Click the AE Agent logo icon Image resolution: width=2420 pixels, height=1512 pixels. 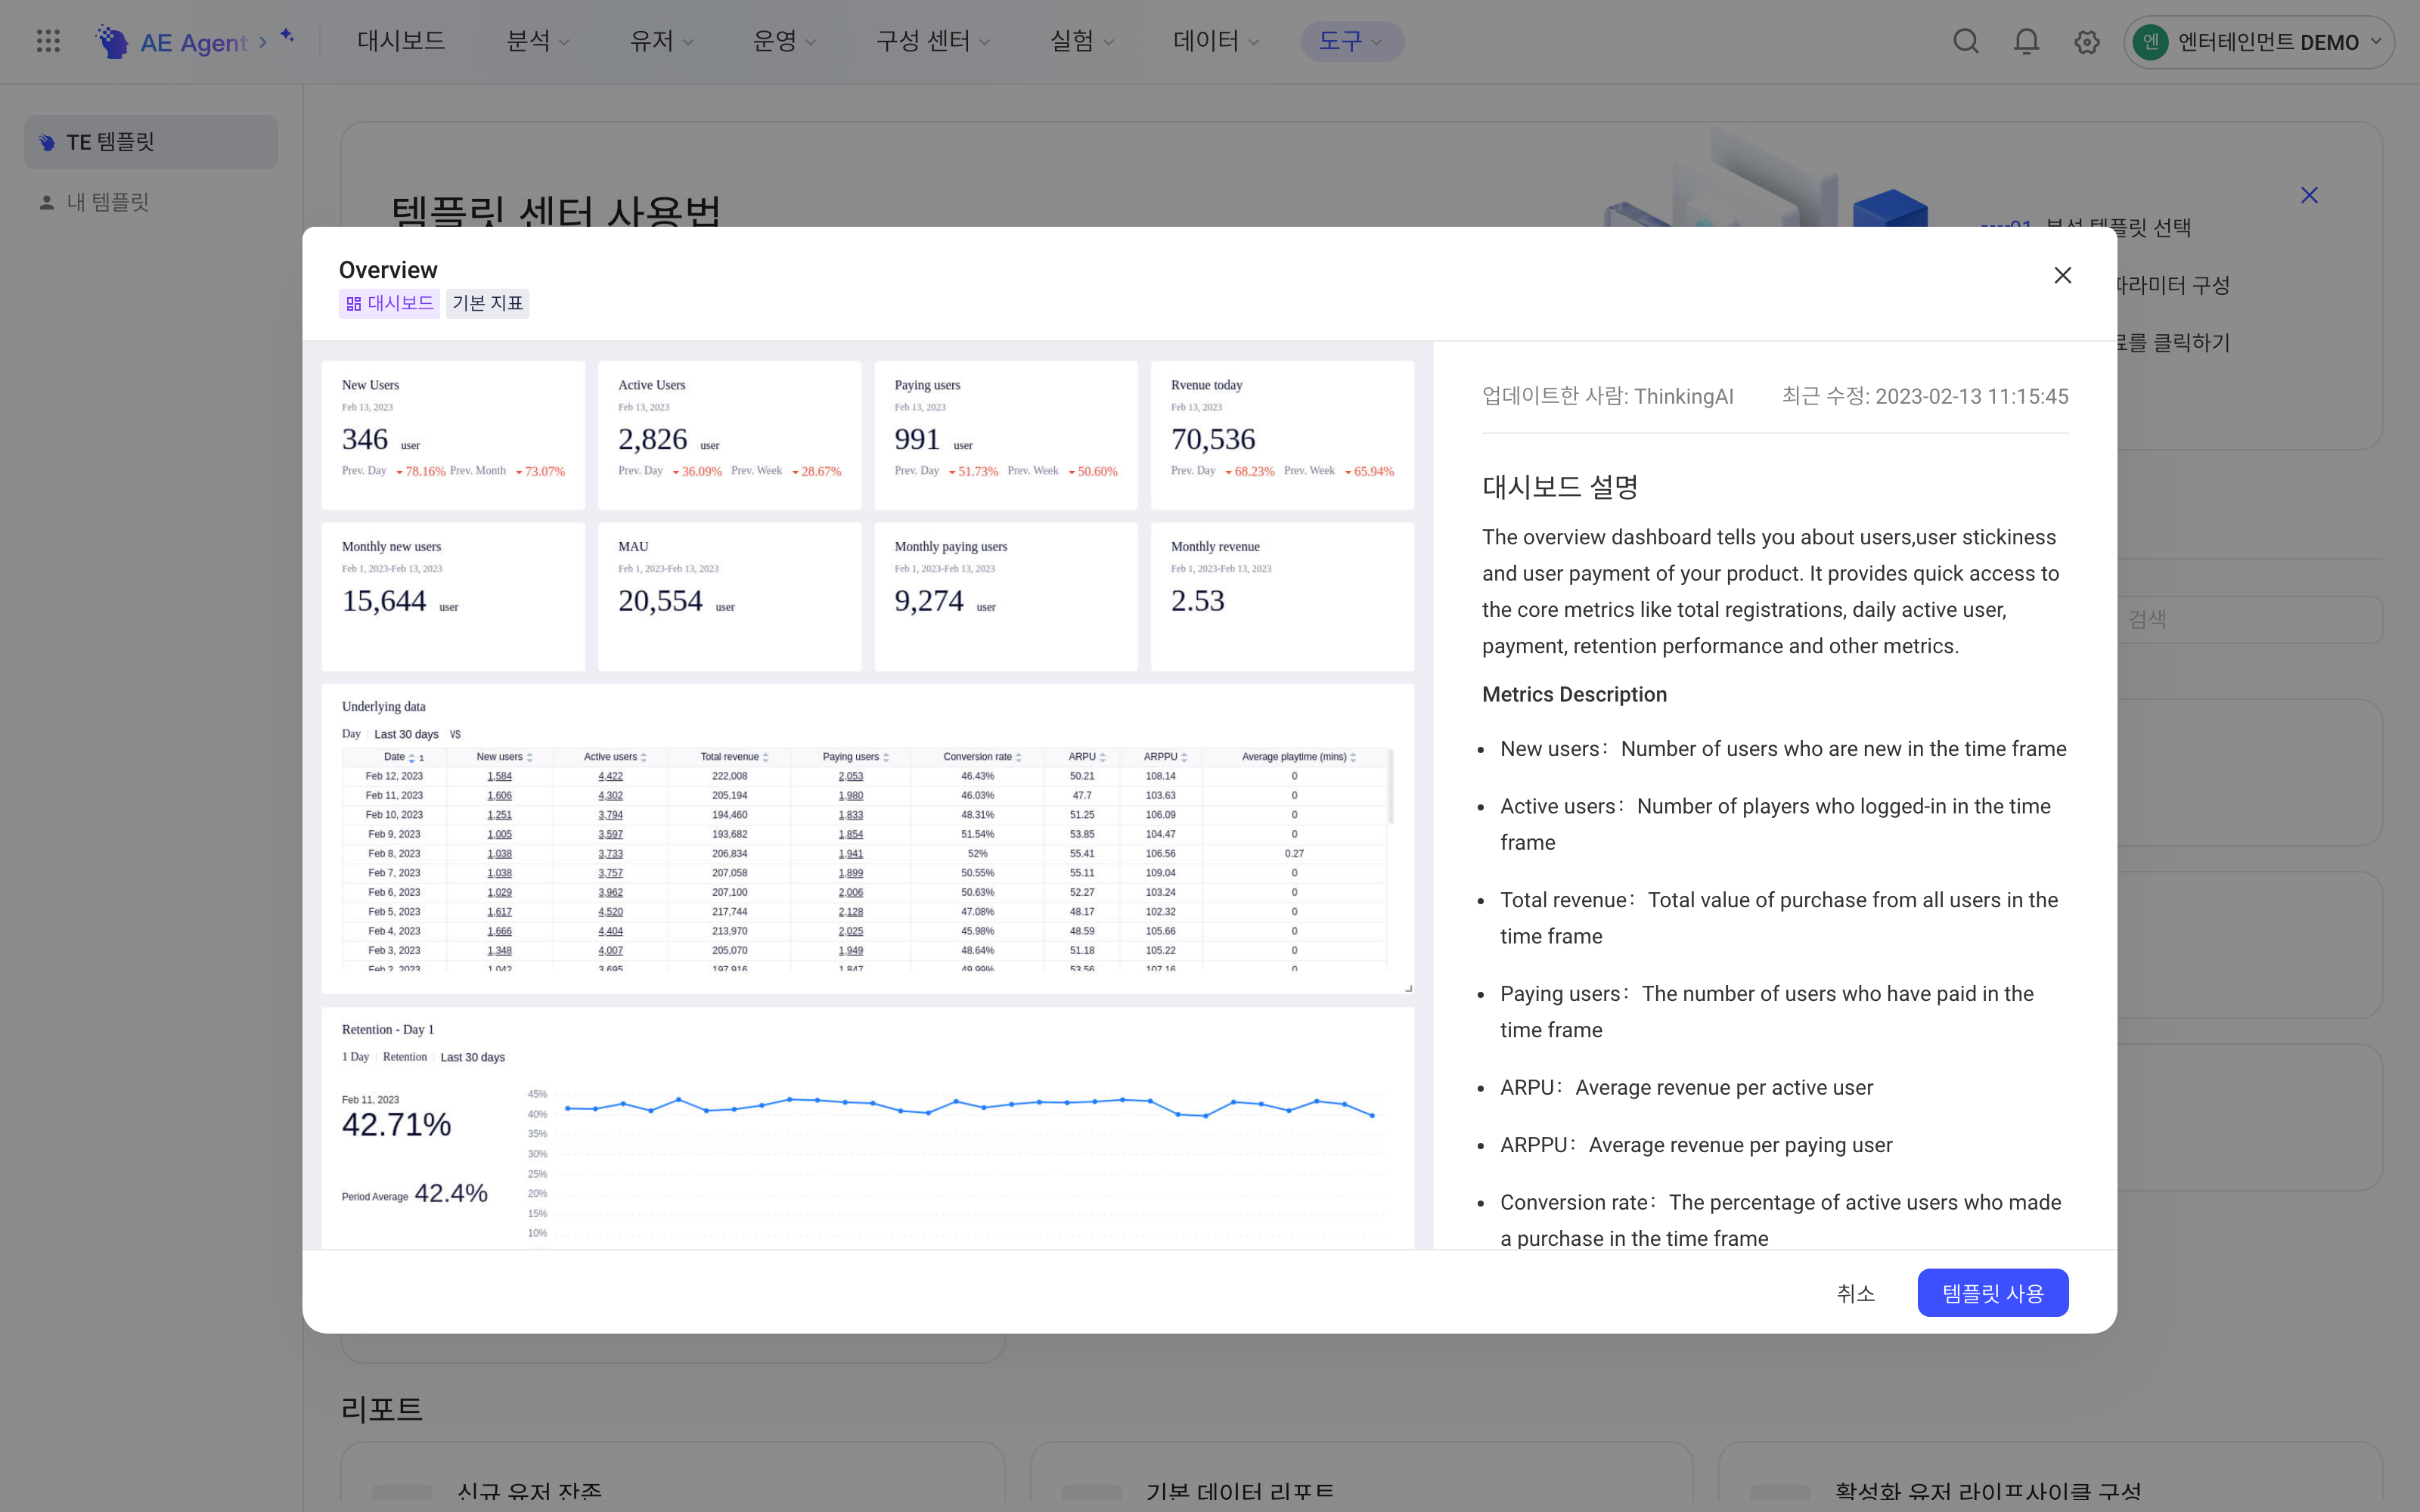coord(113,41)
